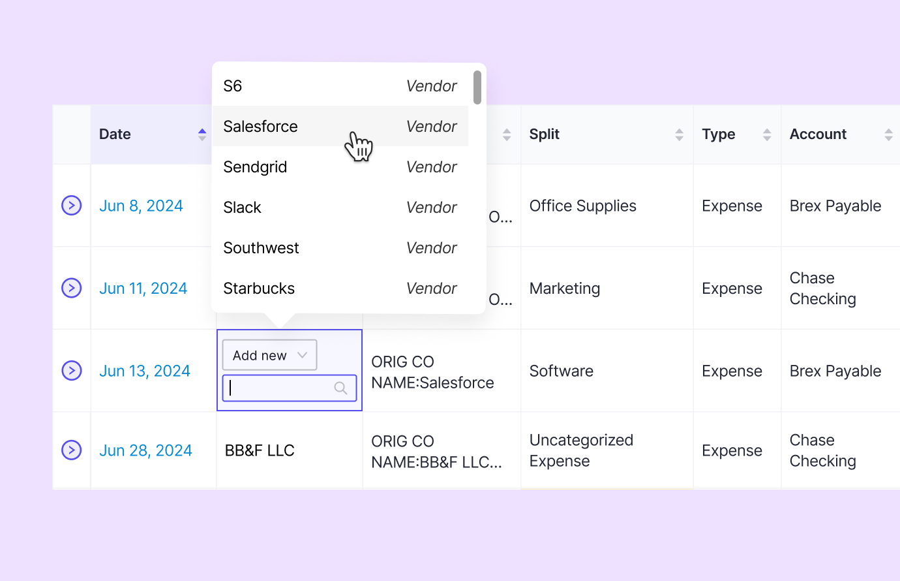Sort using the Split column arrows
The image size is (900, 581).
tap(679, 134)
